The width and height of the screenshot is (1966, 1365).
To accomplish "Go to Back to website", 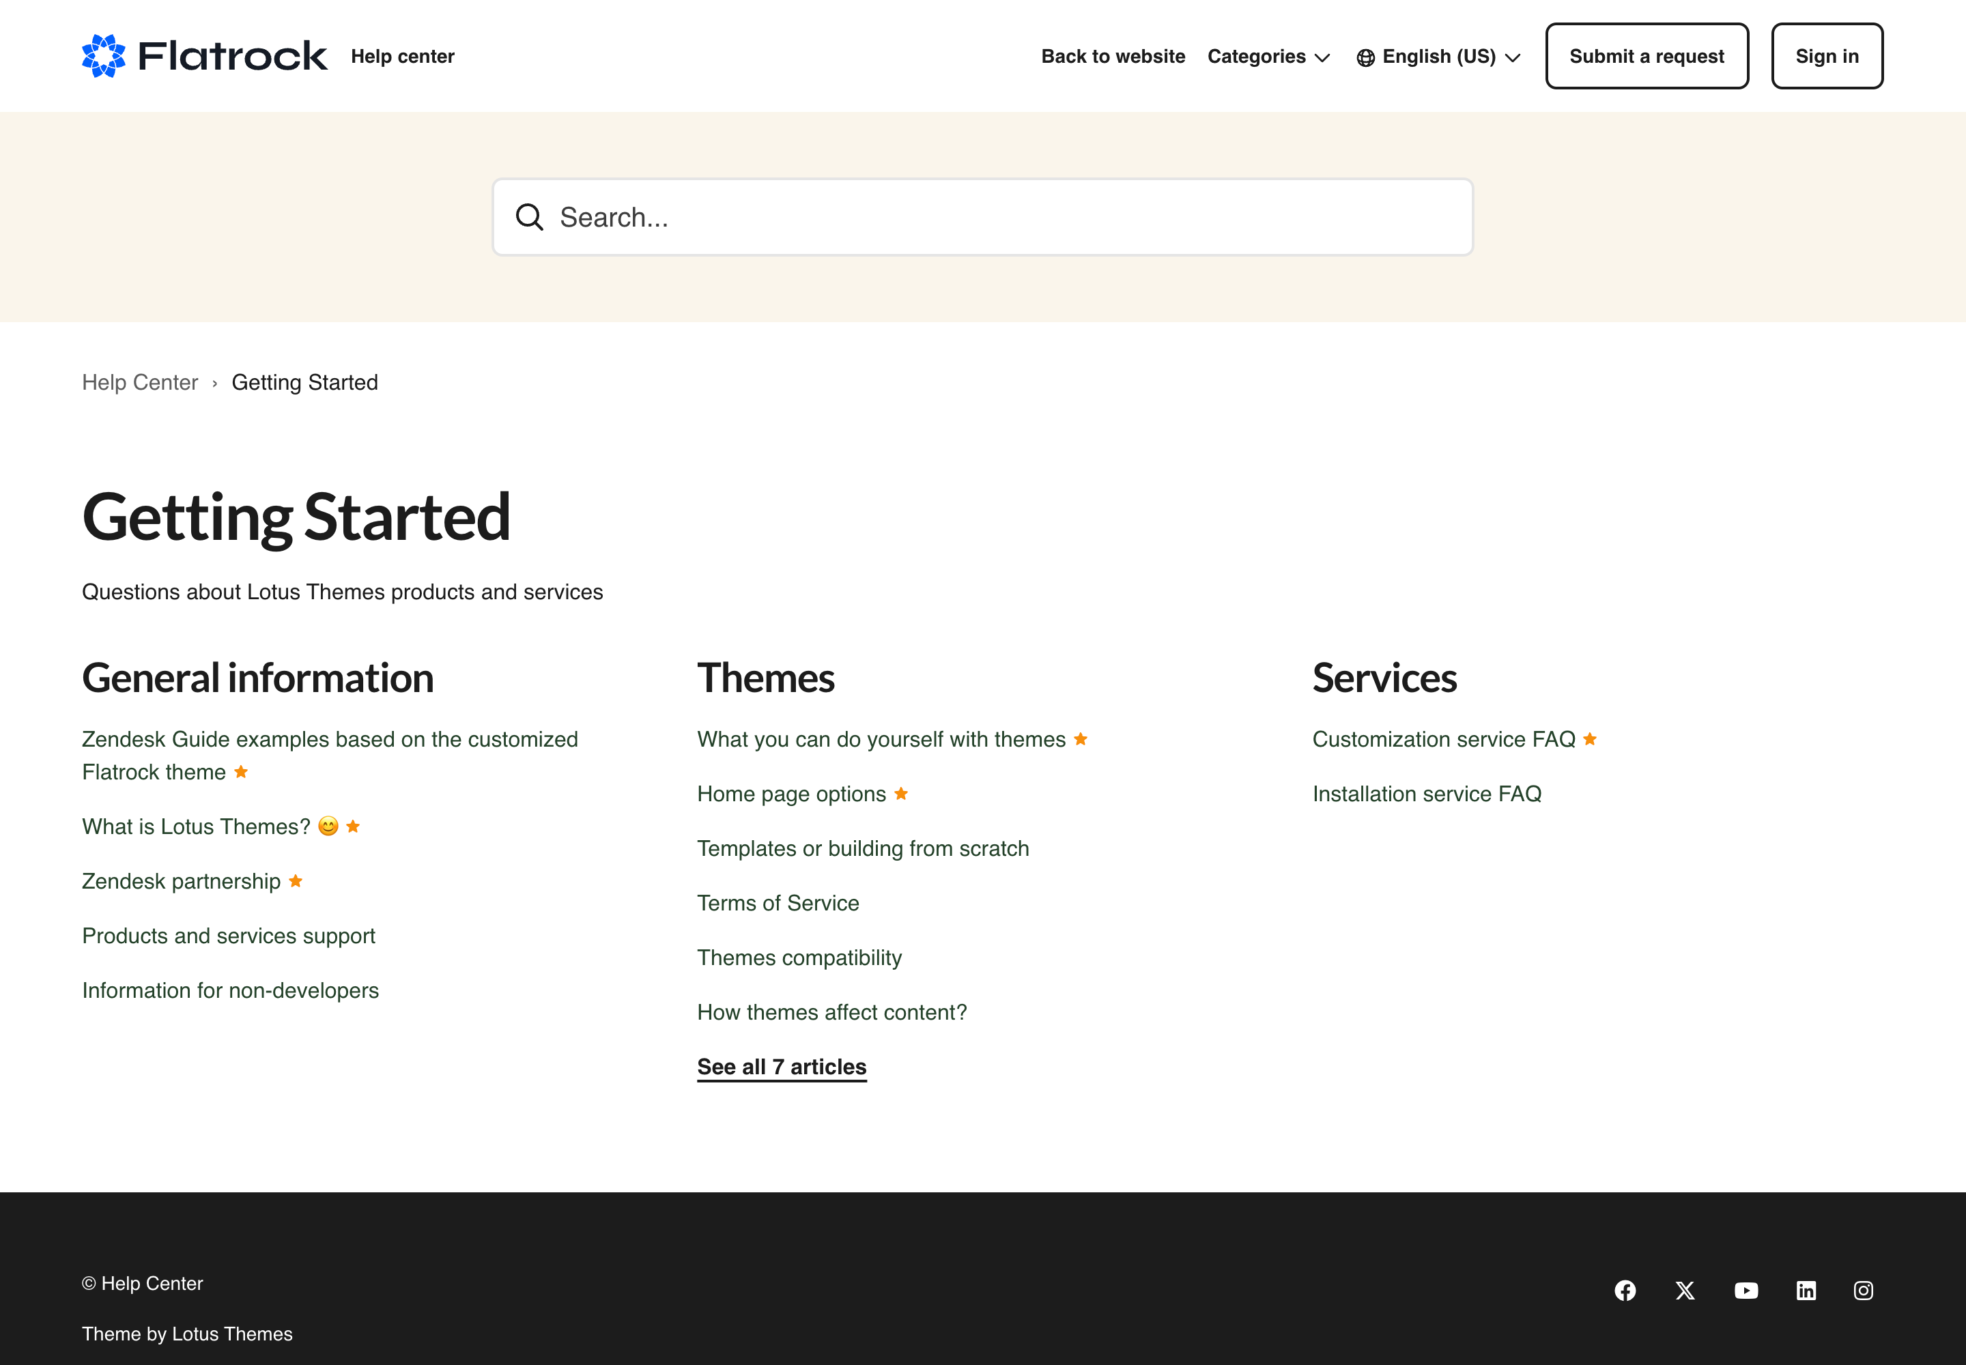I will 1112,57.
